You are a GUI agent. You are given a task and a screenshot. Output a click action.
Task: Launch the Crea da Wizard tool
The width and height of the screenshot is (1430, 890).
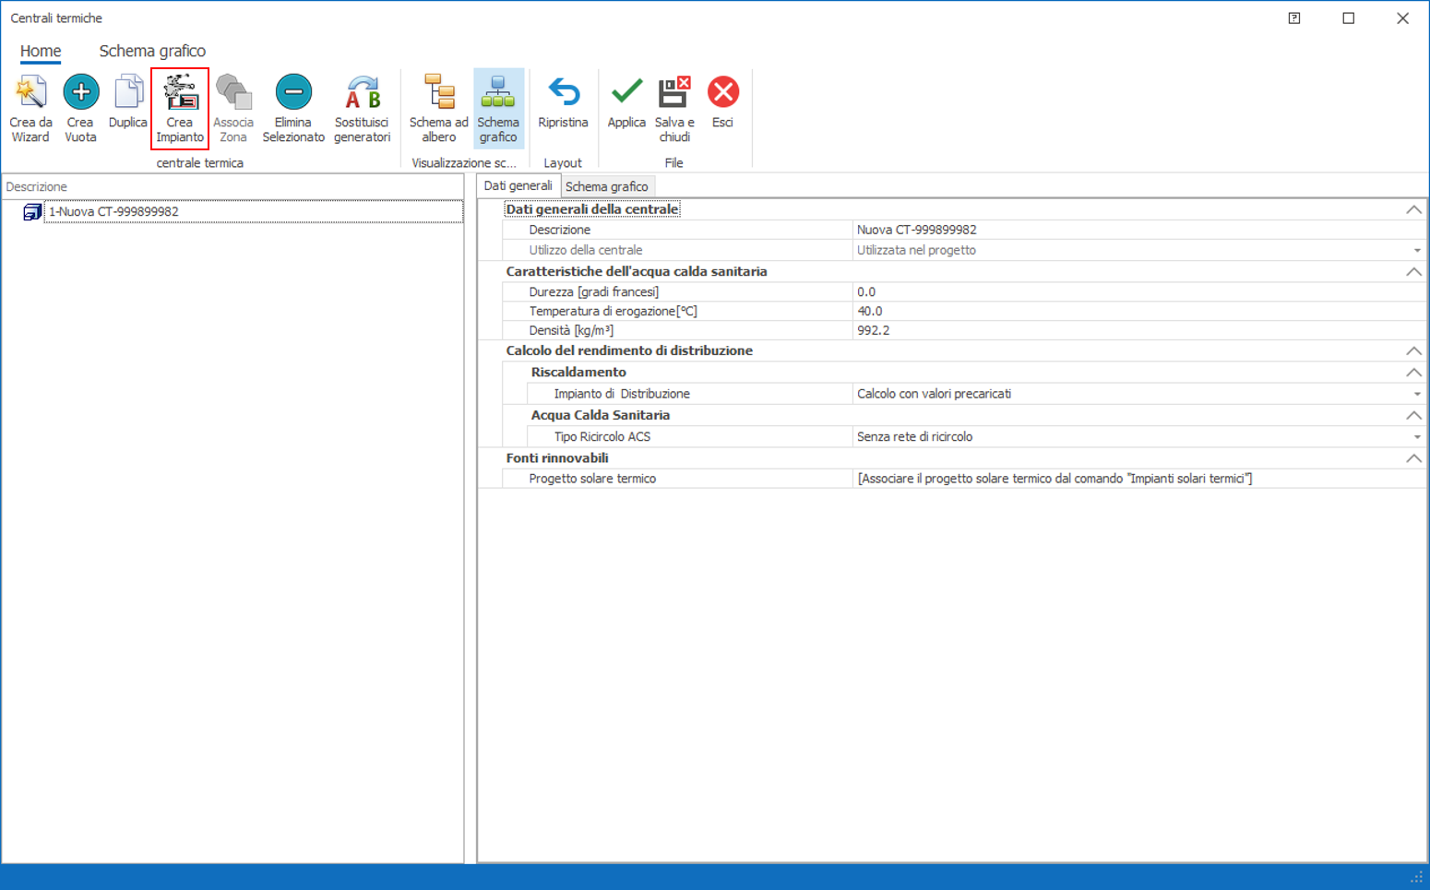tap(30, 108)
